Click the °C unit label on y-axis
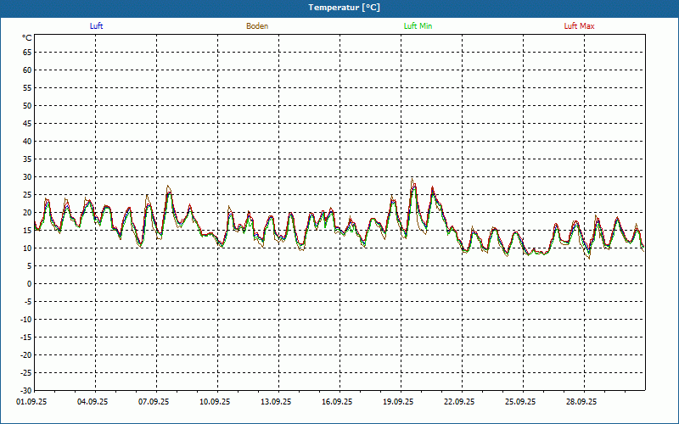 [x=26, y=38]
